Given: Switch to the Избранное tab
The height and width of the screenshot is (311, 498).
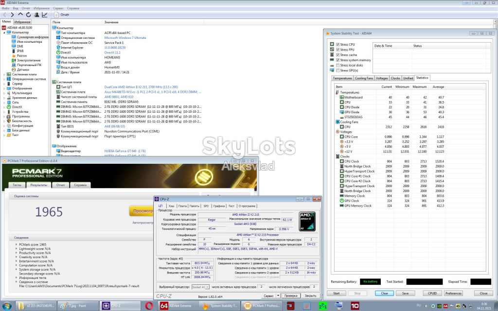Looking at the screenshot, I should coord(22,22).
